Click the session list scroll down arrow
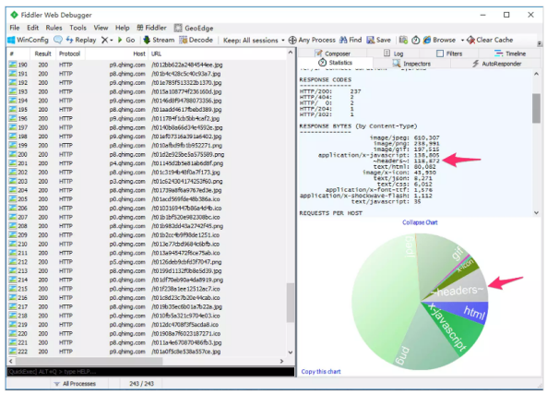Screen dimensions: 547x394 pos(291,352)
